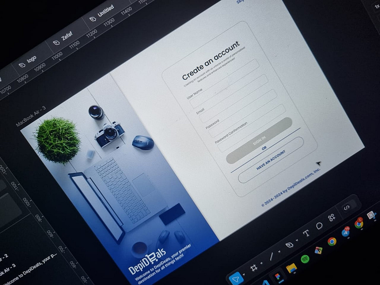The height and width of the screenshot is (285, 380).
Task: Click the Email input field
Action: tap(233, 99)
